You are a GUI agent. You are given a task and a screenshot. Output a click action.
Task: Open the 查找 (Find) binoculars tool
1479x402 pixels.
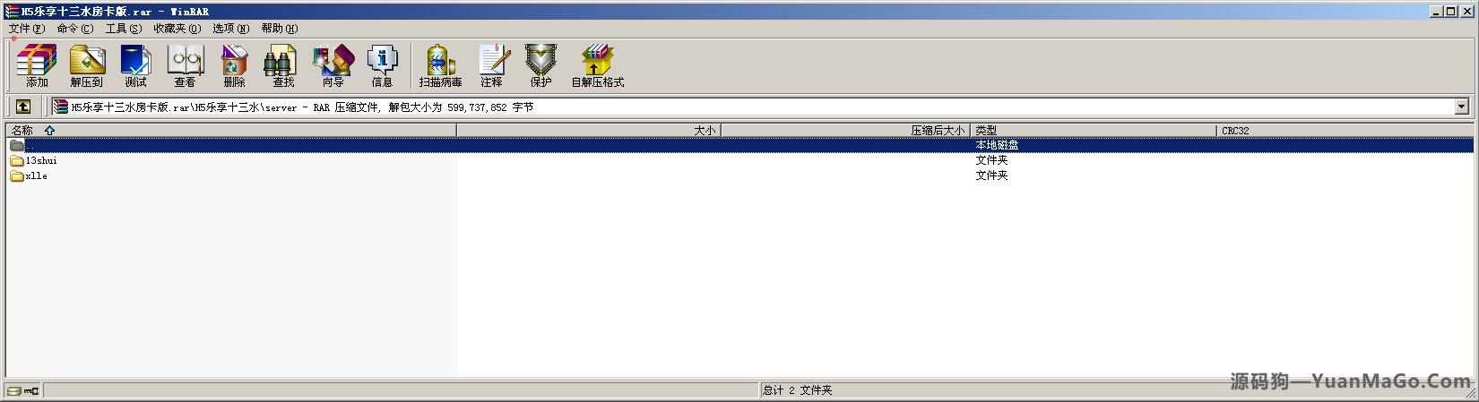tap(283, 65)
